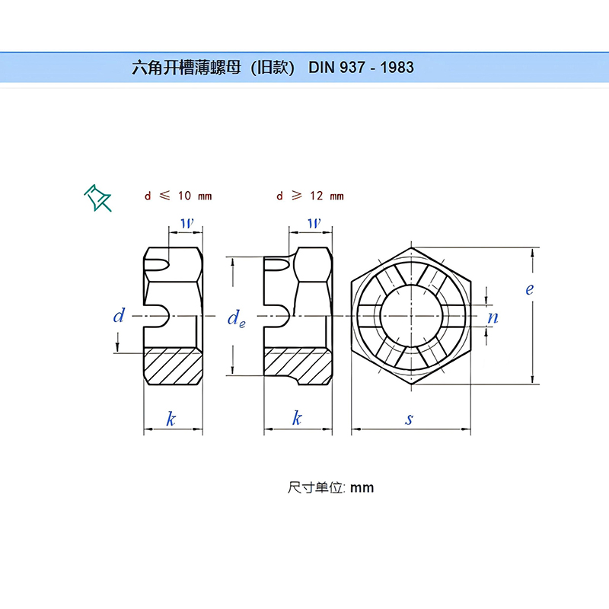Click the center hole of hexagonal top view
The width and height of the screenshot is (609, 609).
[x=411, y=315]
